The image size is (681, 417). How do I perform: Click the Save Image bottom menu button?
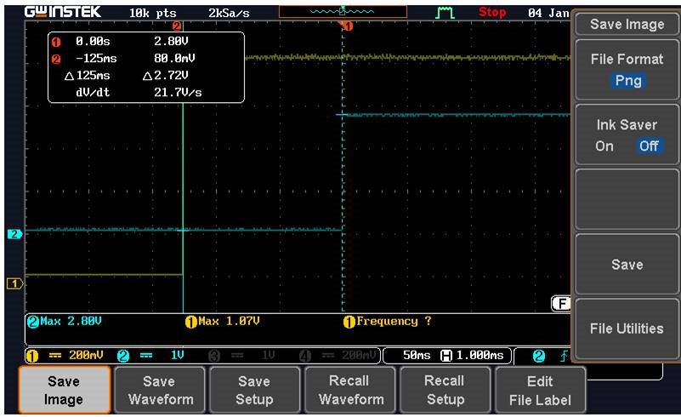(64, 390)
